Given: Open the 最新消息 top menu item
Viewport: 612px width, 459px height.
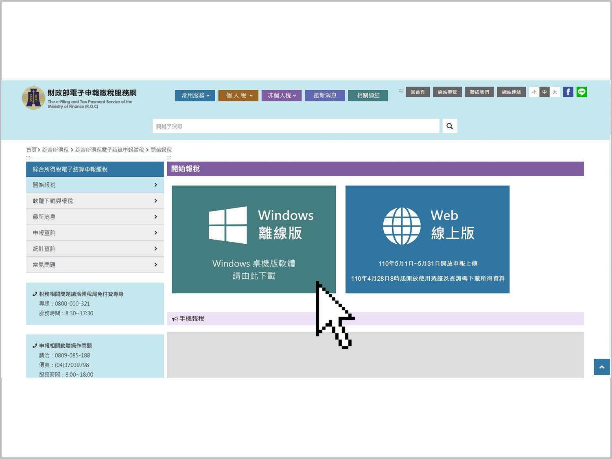Looking at the screenshot, I should (x=325, y=95).
